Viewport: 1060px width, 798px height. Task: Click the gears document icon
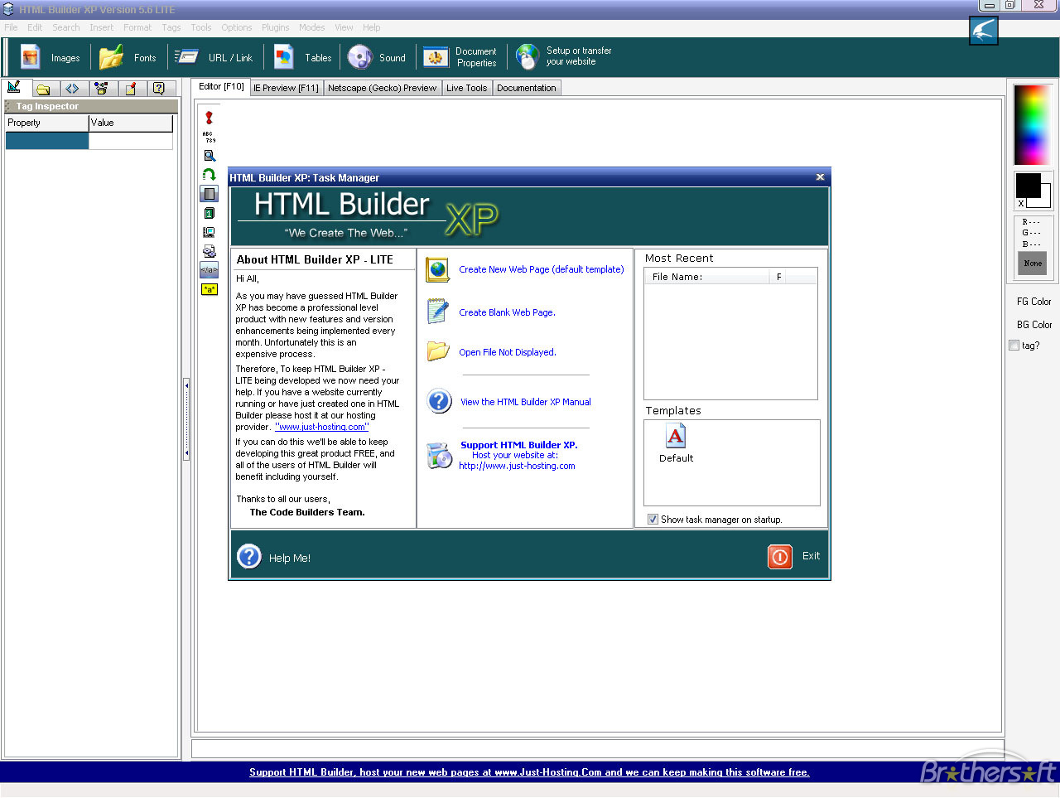point(210,251)
